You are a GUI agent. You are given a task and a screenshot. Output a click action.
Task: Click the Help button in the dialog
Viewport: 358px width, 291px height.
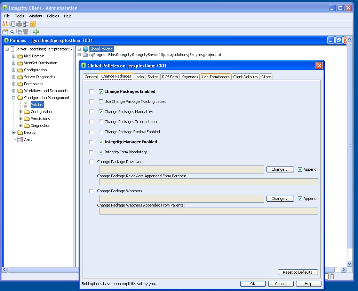[309, 284]
